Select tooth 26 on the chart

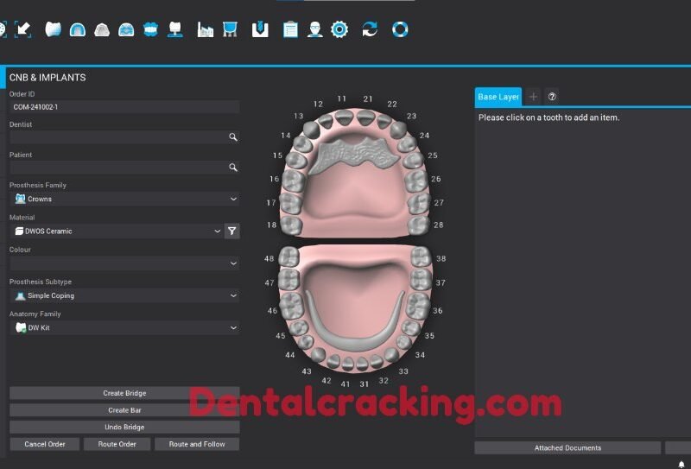(x=415, y=181)
